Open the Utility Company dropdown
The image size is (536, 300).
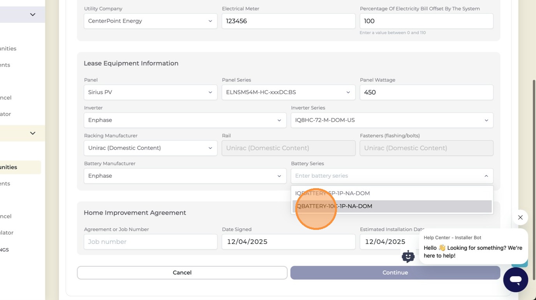click(x=150, y=21)
